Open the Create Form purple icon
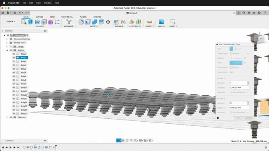Viewport: 269px width, 151px height. coord(50,22)
